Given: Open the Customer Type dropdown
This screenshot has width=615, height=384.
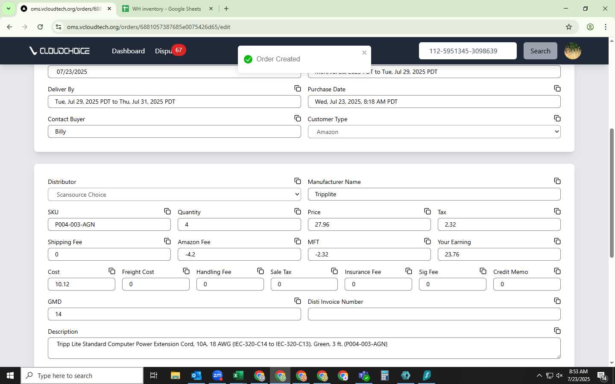Looking at the screenshot, I should (434, 132).
